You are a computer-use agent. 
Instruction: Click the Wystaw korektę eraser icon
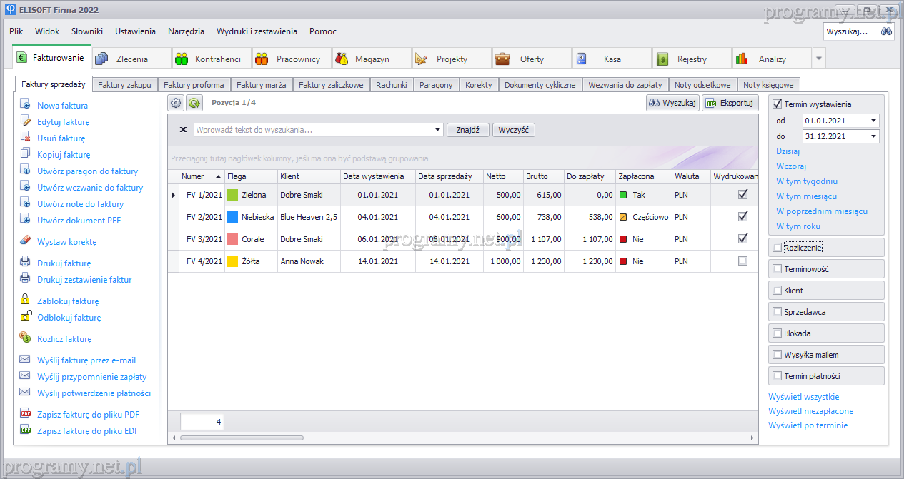pyautogui.click(x=25, y=241)
